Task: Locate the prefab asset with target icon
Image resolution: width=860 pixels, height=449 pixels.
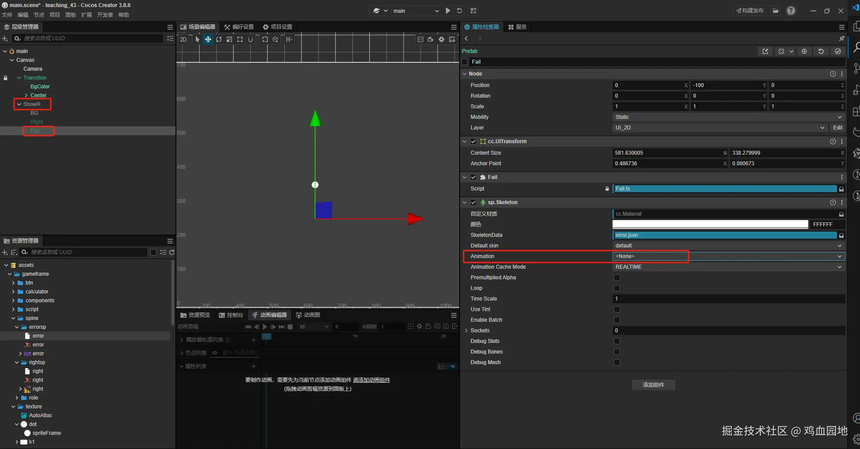Action: coord(804,51)
